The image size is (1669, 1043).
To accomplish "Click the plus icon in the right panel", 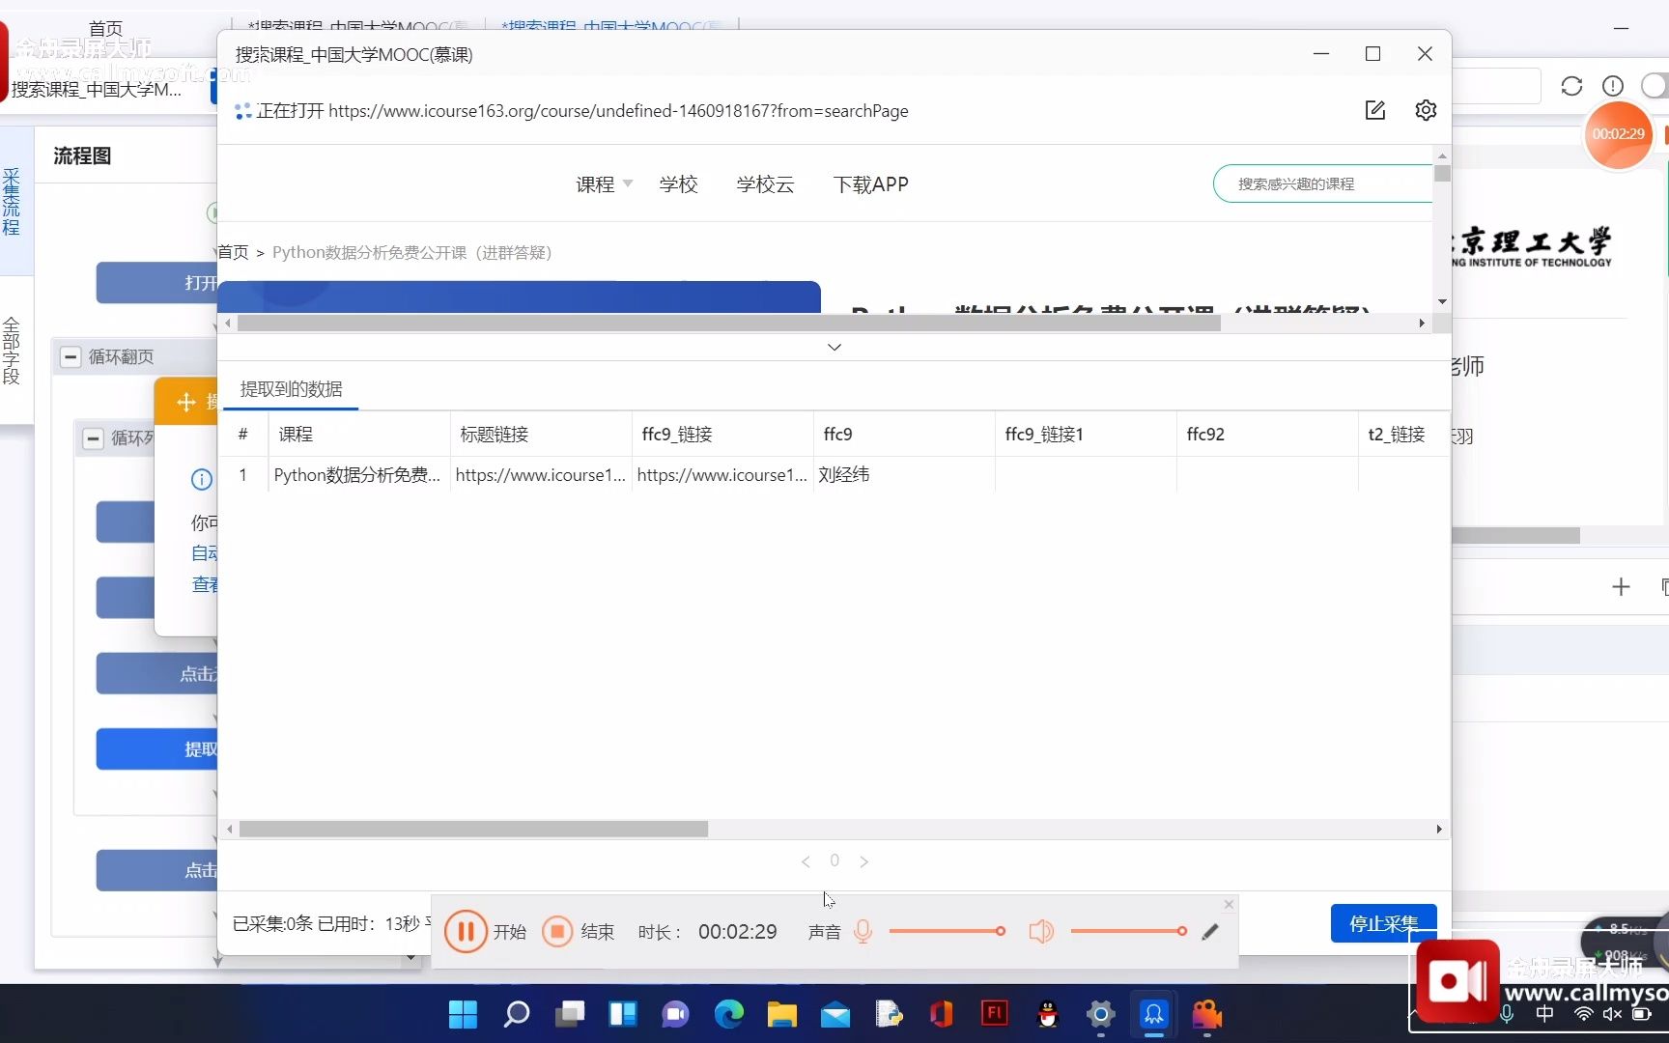I will coord(1621,586).
